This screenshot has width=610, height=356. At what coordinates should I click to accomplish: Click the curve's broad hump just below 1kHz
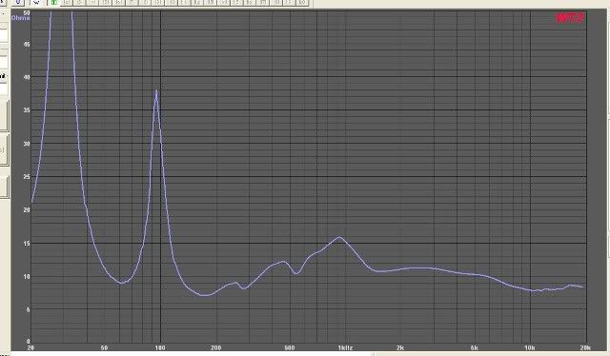click(339, 237)
